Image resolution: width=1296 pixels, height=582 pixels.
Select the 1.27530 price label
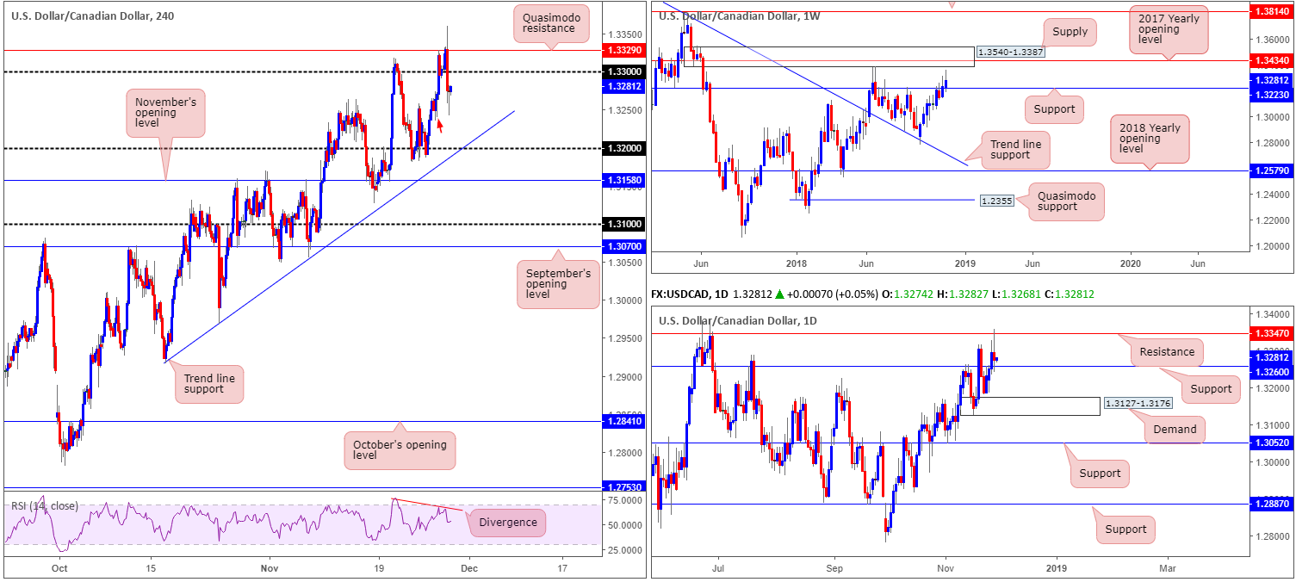pos(623,487)
